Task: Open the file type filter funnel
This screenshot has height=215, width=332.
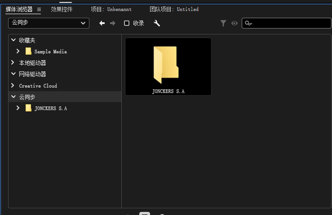Action: 223,24
